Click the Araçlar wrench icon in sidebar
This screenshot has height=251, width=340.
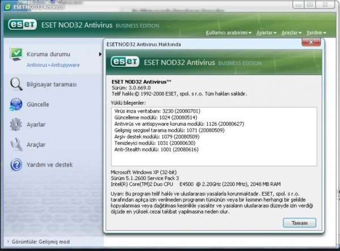click(16, 144)
